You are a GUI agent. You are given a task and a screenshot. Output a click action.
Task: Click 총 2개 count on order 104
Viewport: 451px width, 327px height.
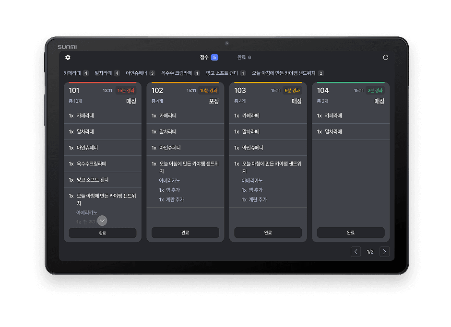point(322,101)
